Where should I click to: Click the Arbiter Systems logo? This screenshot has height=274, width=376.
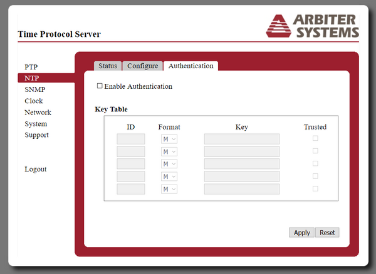pyautogui.click(x=313, y=24)
